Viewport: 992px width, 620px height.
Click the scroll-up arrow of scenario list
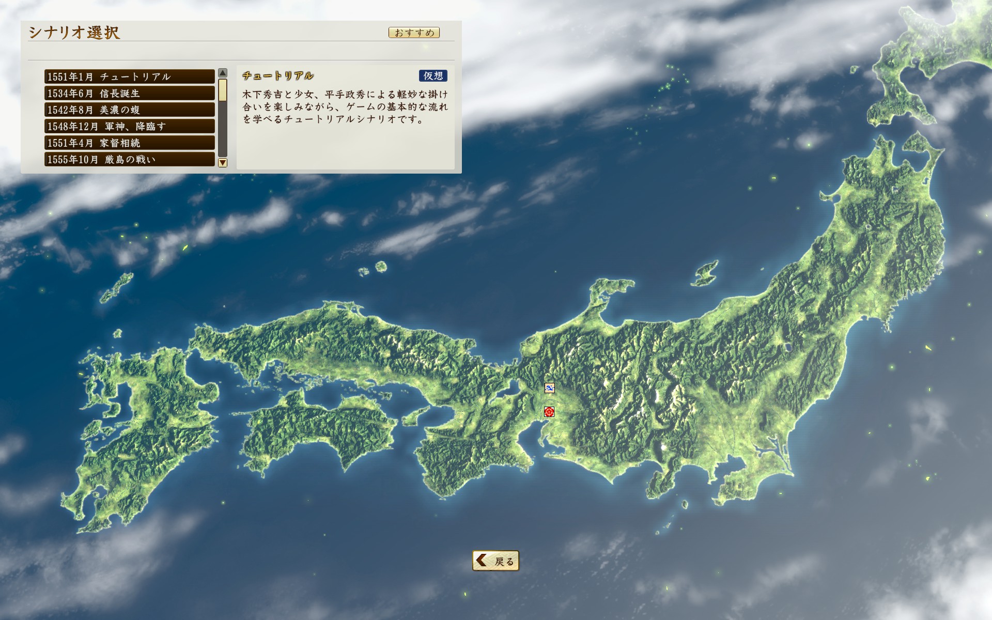(223, 73)
